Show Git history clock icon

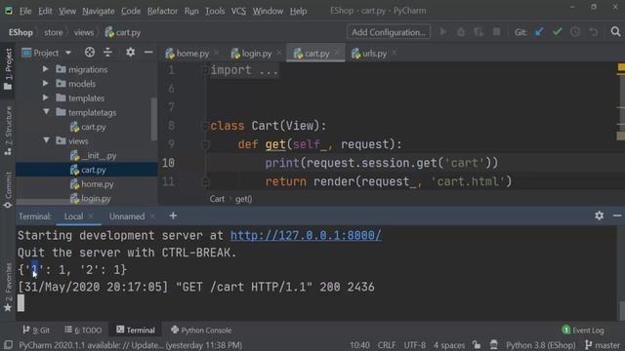(x=575, y=32)
